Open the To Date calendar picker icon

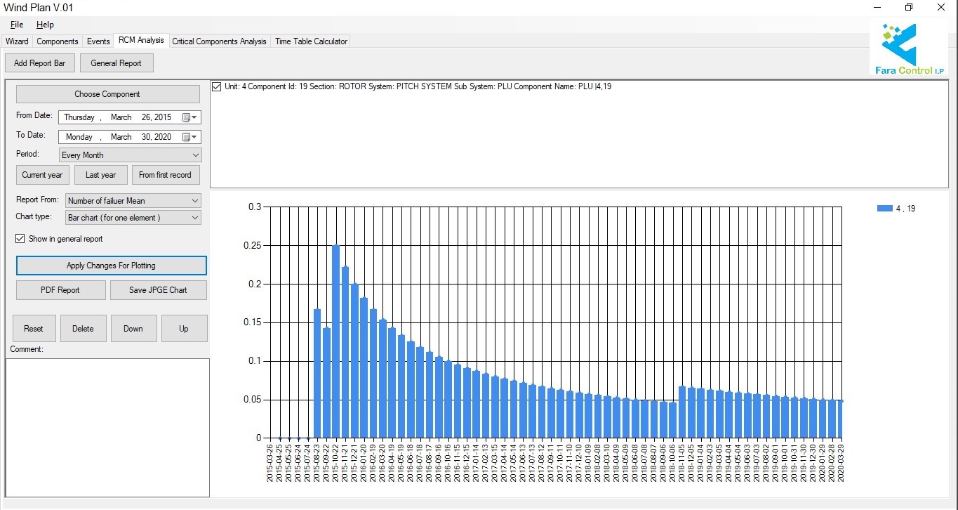pos(189,138)
